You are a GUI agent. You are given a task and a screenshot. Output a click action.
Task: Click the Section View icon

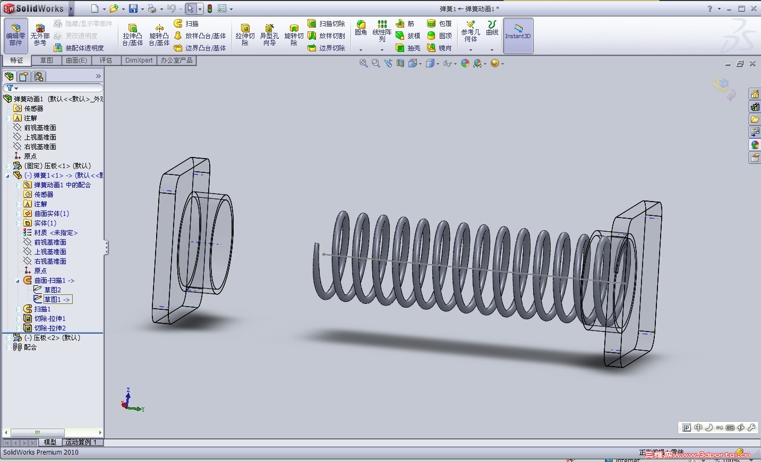pos(400,63)
